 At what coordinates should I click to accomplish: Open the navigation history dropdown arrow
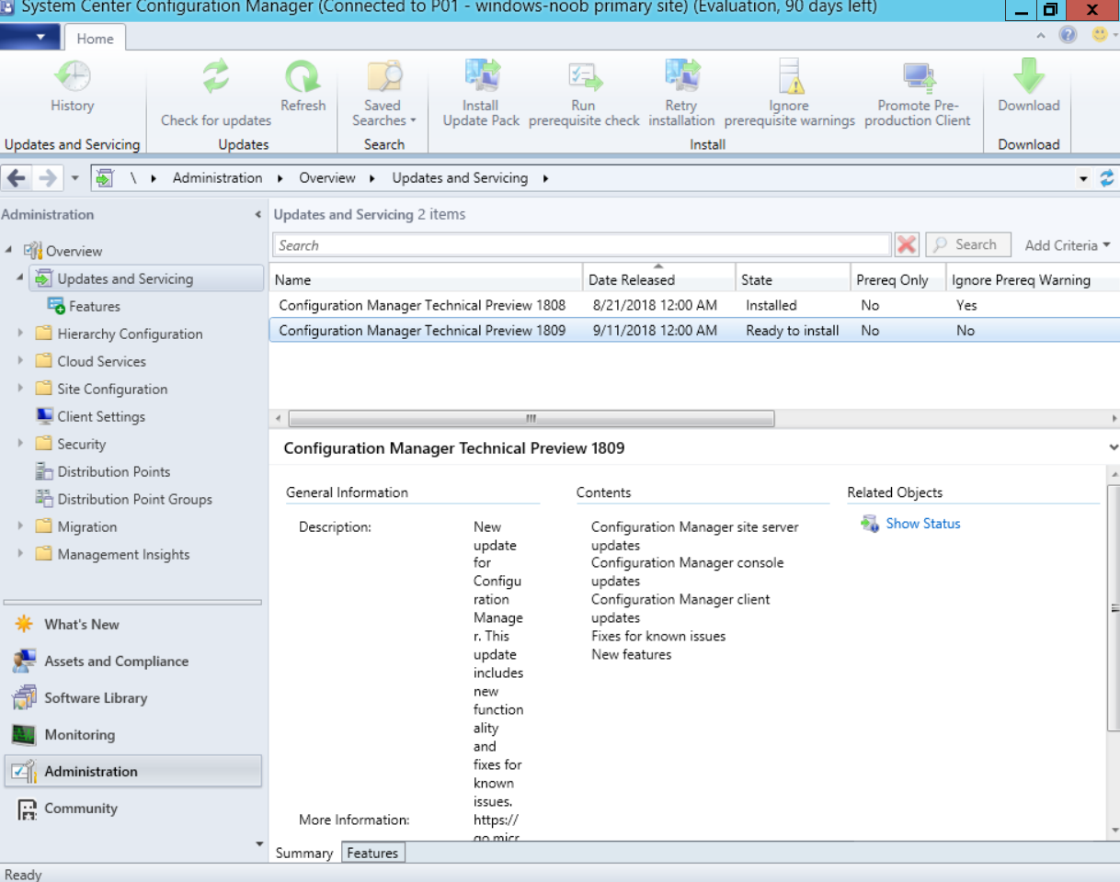74,179
